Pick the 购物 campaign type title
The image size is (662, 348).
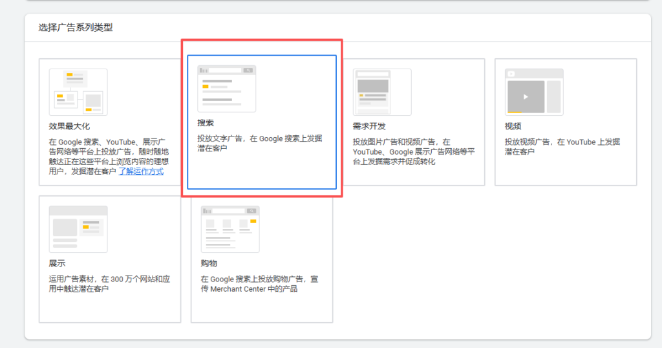coord(209,263)
